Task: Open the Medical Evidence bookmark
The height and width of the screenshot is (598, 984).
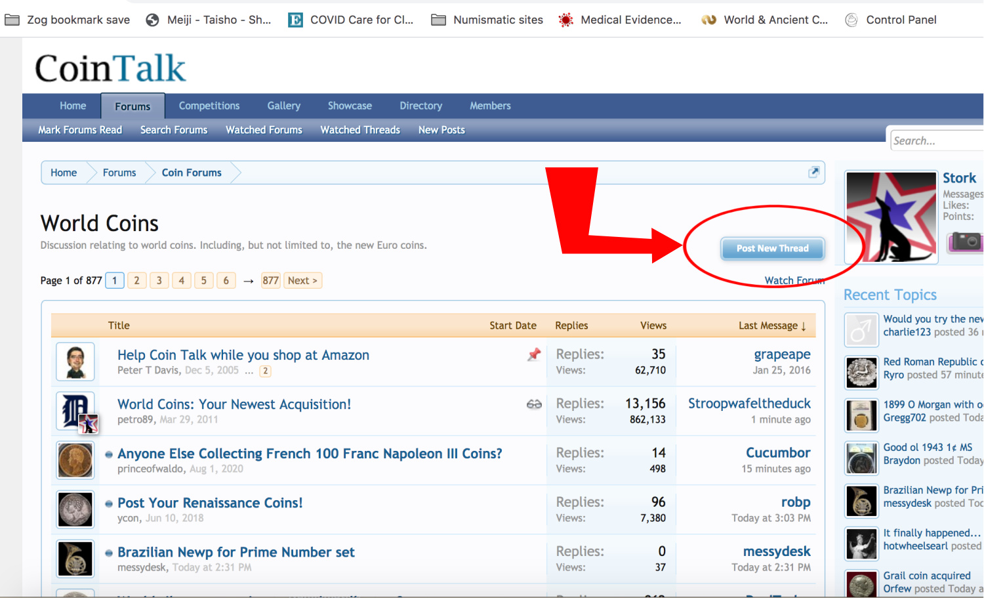Action: [x=620, y=20]
